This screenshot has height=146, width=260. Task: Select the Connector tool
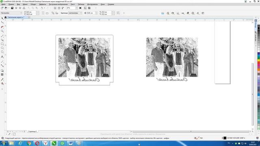(x=2, y=66)
